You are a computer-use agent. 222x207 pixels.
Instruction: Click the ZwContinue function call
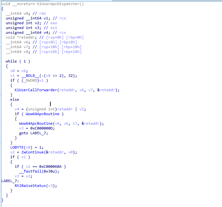[x=33, y=152]
